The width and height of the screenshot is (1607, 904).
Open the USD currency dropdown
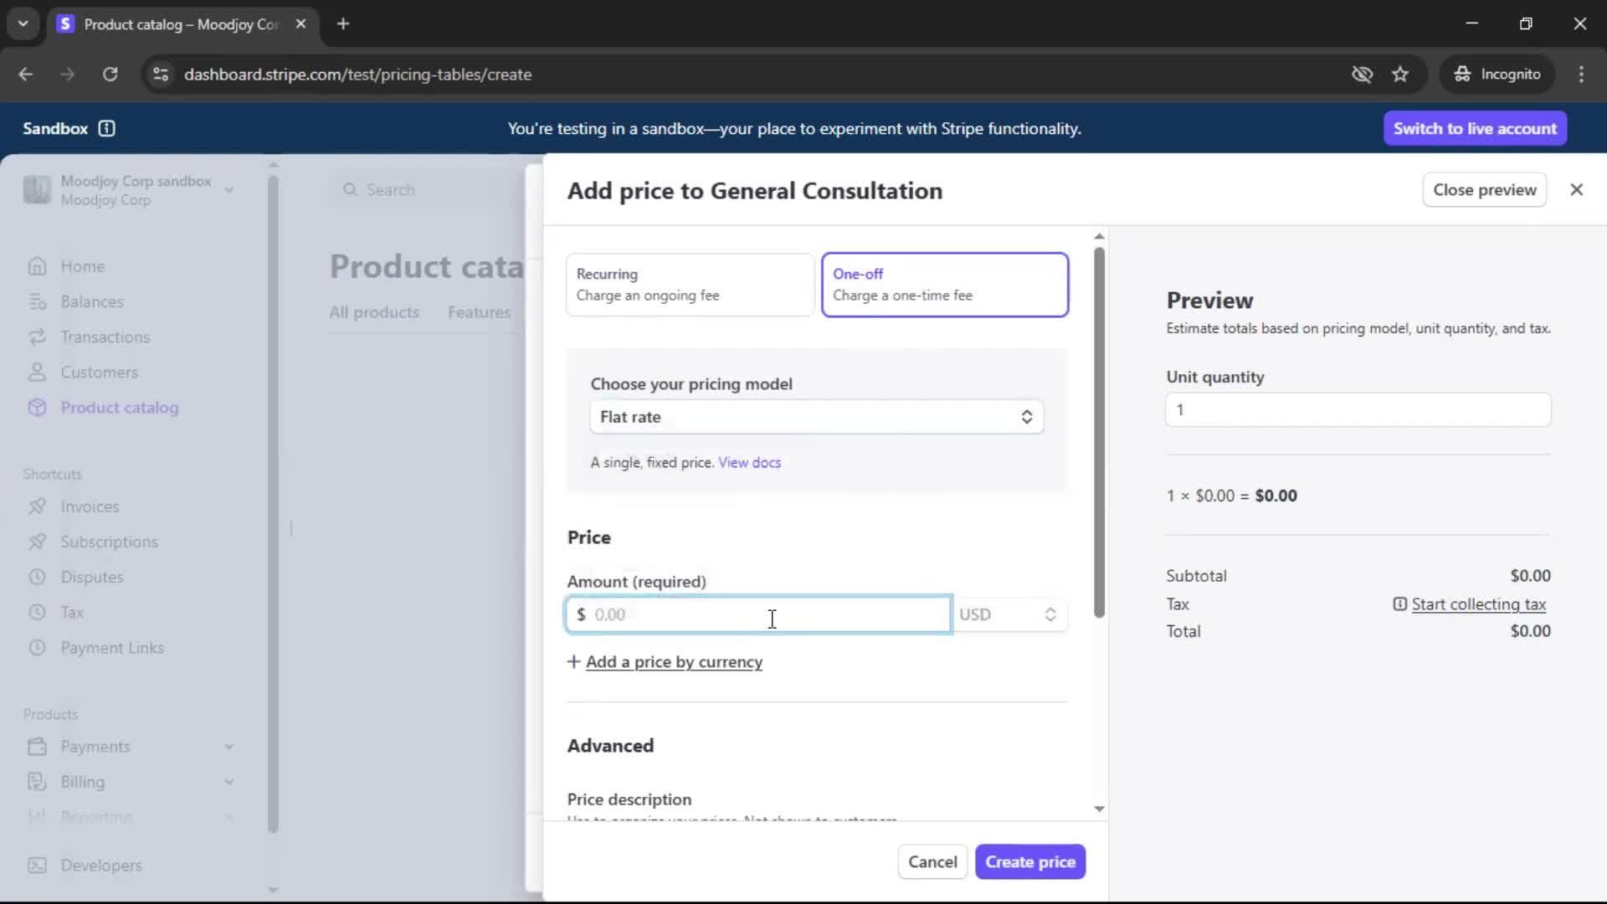(x=1008, y=614)
